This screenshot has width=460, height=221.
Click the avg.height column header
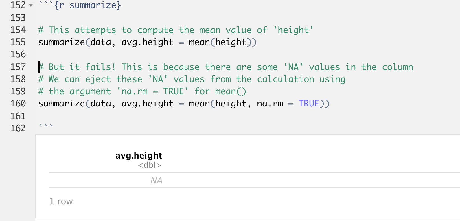(139, 156)
